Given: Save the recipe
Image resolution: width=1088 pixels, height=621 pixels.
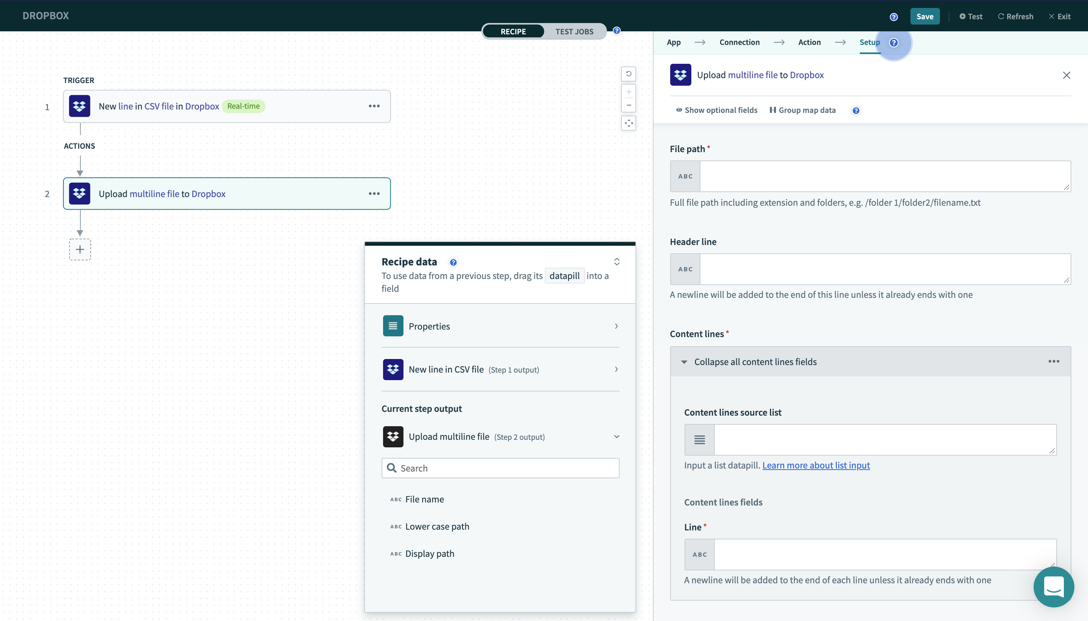Looking at the screenshot, I should [x=924, y=16].
